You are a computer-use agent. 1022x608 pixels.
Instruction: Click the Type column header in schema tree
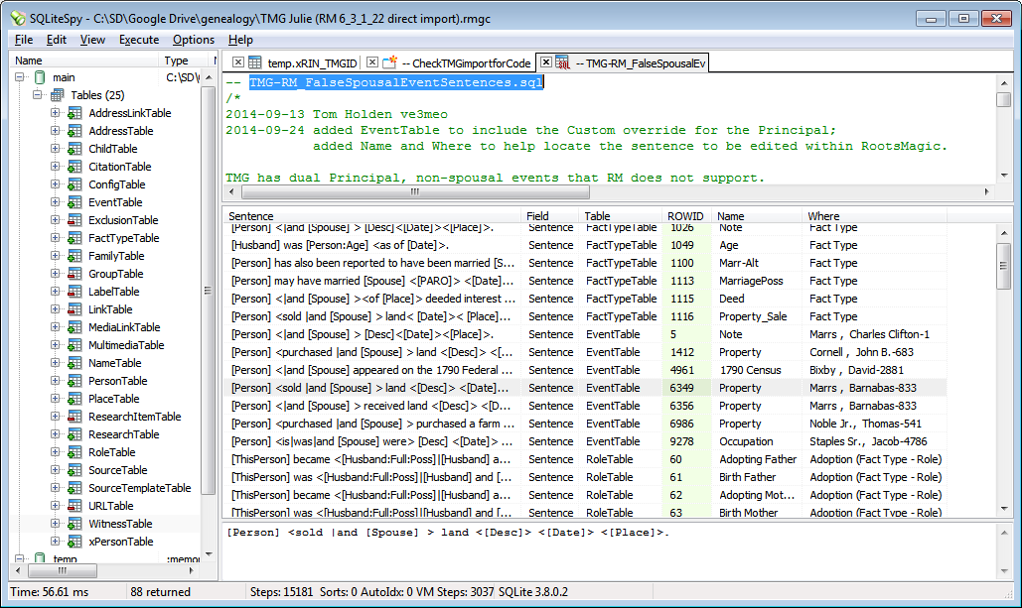tap(185, 61)
